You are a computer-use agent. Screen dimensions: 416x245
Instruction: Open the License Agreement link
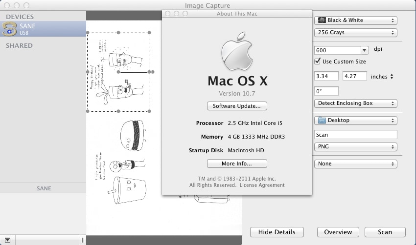tap(262, 185)
